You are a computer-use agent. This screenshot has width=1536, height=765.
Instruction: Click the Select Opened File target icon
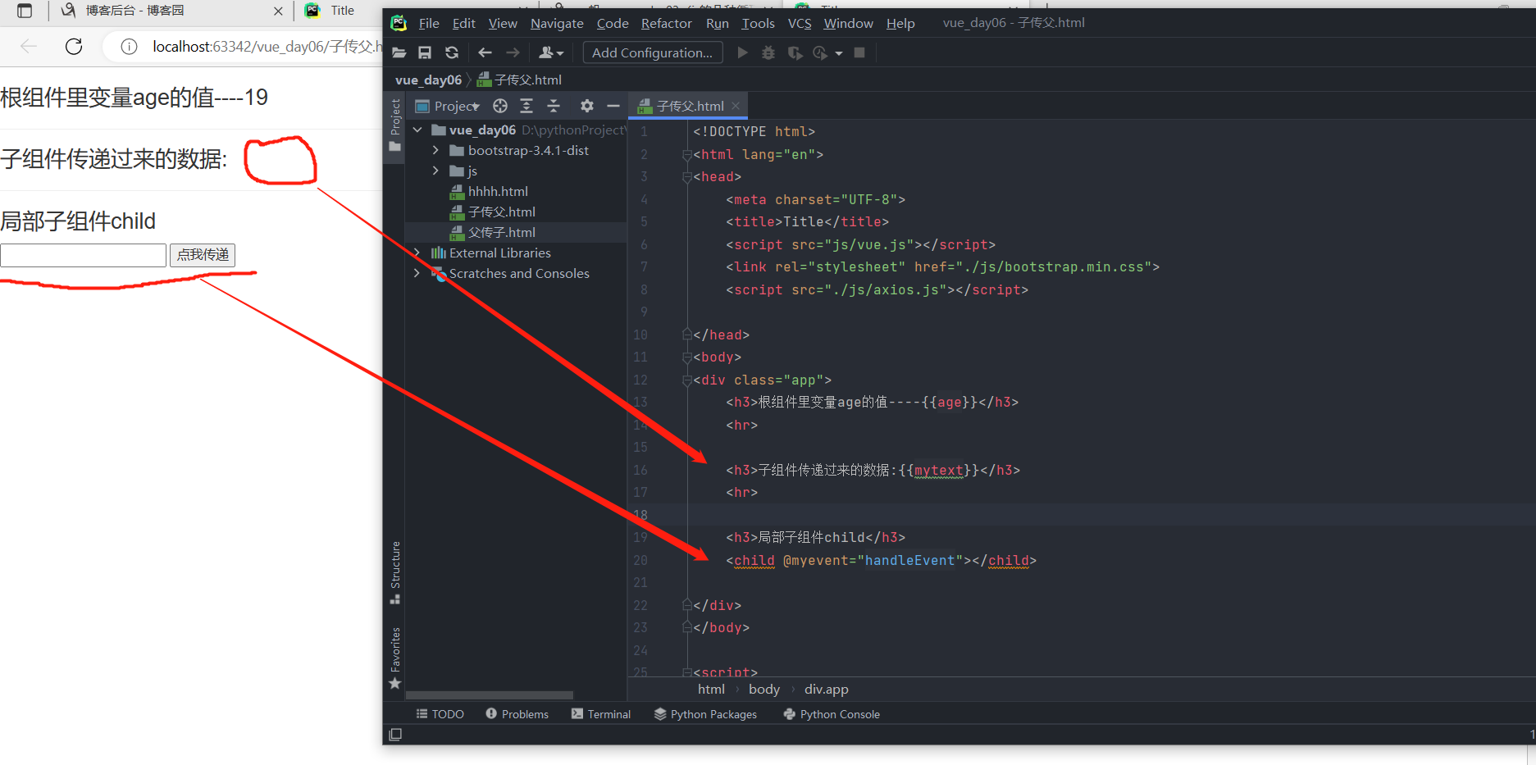coord(500,106)
